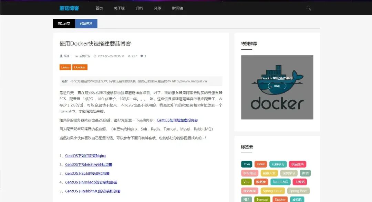This screenshot has height=202, width=372.
Task: Click the category list icon under title
Action: tap(76, 56)
